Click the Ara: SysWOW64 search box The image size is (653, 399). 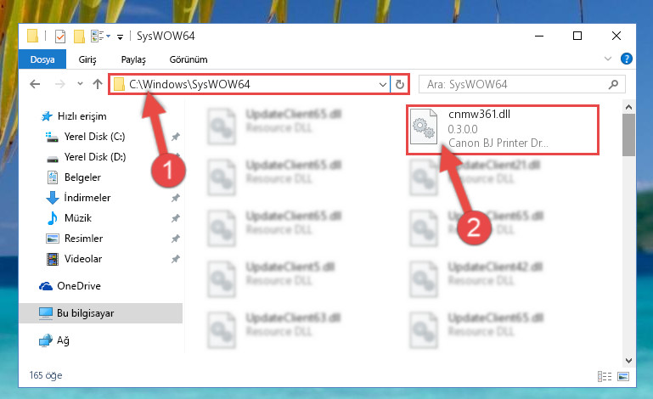click(515, 85)
